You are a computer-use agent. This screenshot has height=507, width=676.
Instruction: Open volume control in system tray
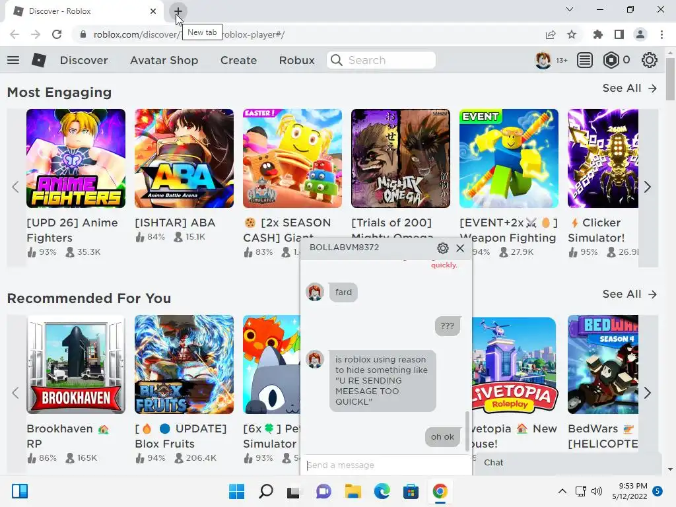coord(597,491)
